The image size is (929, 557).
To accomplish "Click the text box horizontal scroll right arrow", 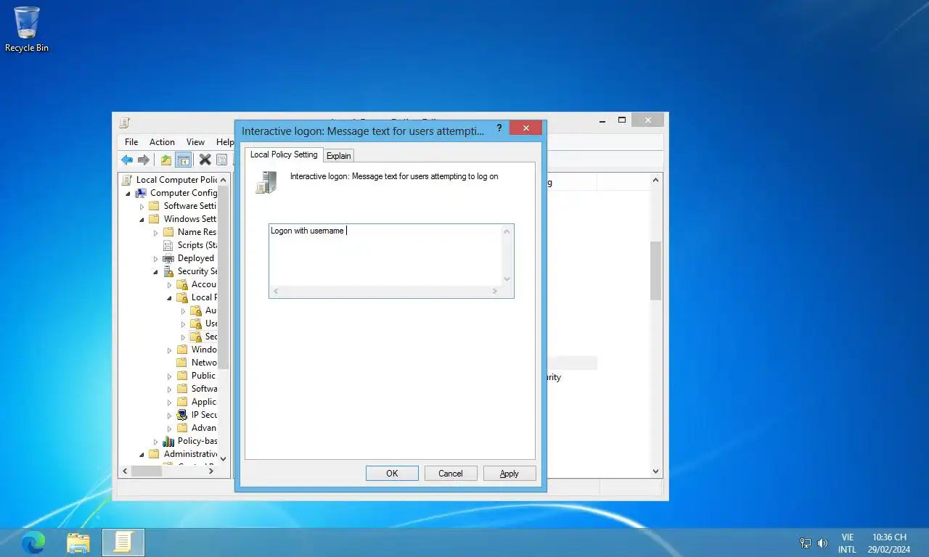I will coord(494,292).
